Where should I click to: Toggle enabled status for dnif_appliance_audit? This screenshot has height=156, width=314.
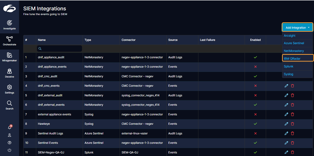255,57
